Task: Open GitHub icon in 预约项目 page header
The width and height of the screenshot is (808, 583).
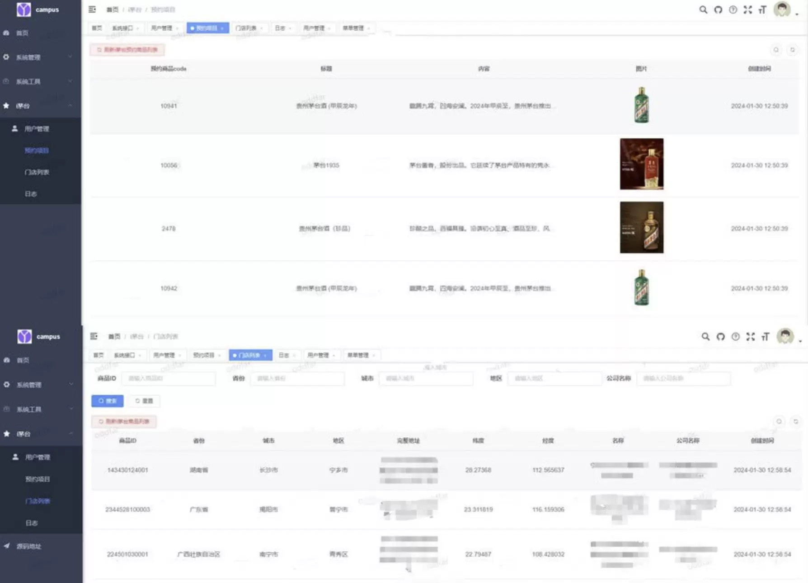Action: 718,9
